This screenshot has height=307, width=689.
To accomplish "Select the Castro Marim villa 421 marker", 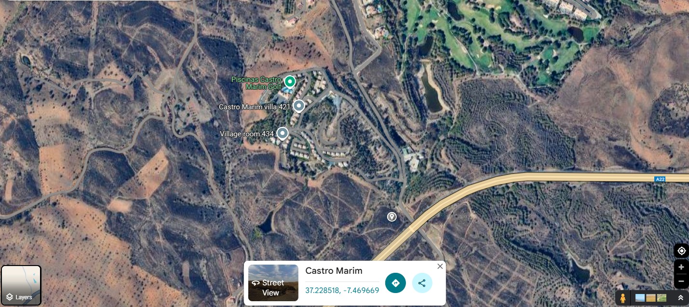I will (x=299, y=106).
